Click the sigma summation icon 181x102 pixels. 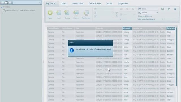(117, 14)
